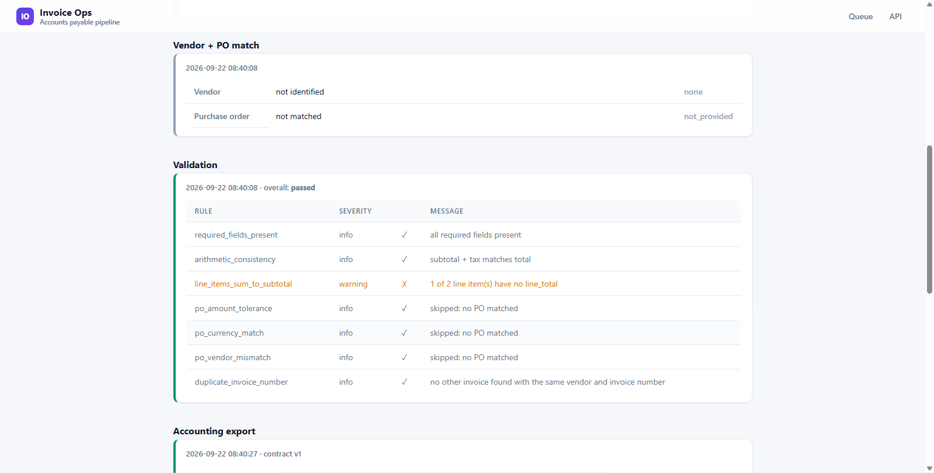Click the X mark in the line_items_sum_to_subtotal row
The image size is (934, 474).
click(404, 284)
